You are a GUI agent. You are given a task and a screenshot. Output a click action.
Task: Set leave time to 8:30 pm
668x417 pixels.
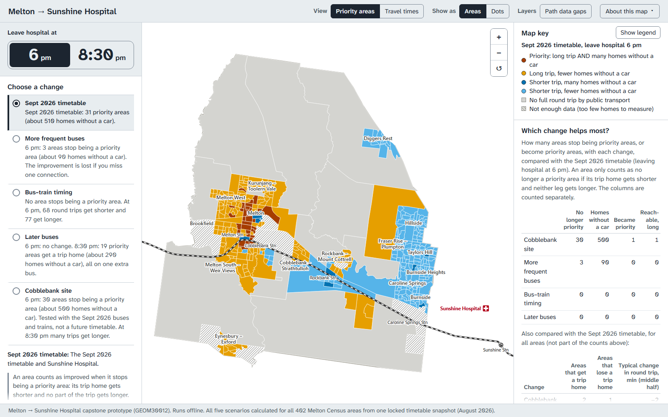[102, 55]
